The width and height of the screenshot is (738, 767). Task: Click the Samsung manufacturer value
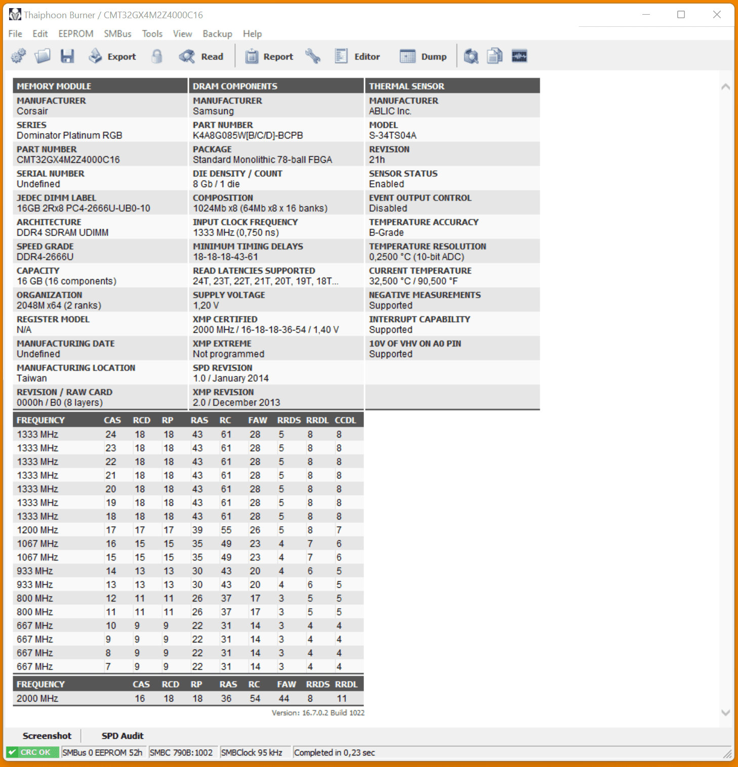click(213, 111)
